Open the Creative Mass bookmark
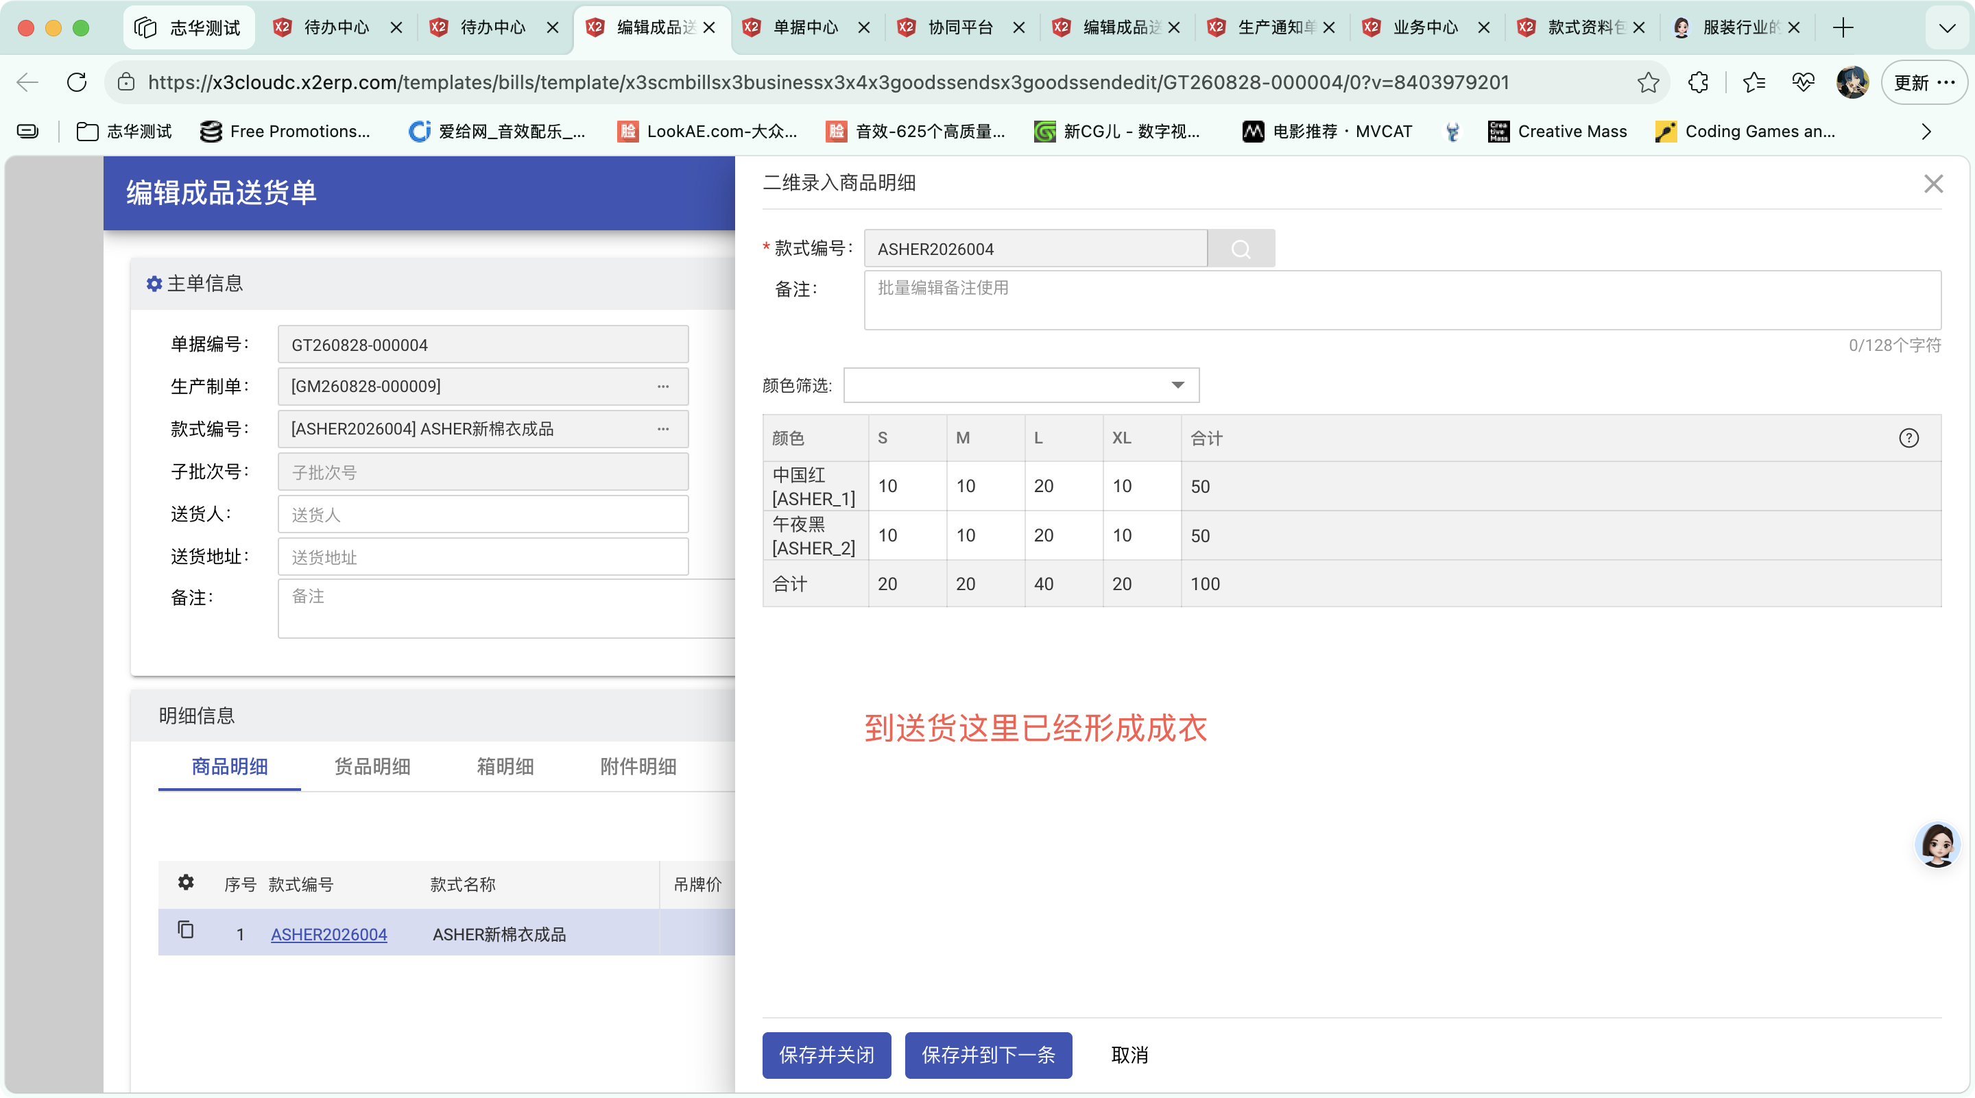 point(1557,132)
